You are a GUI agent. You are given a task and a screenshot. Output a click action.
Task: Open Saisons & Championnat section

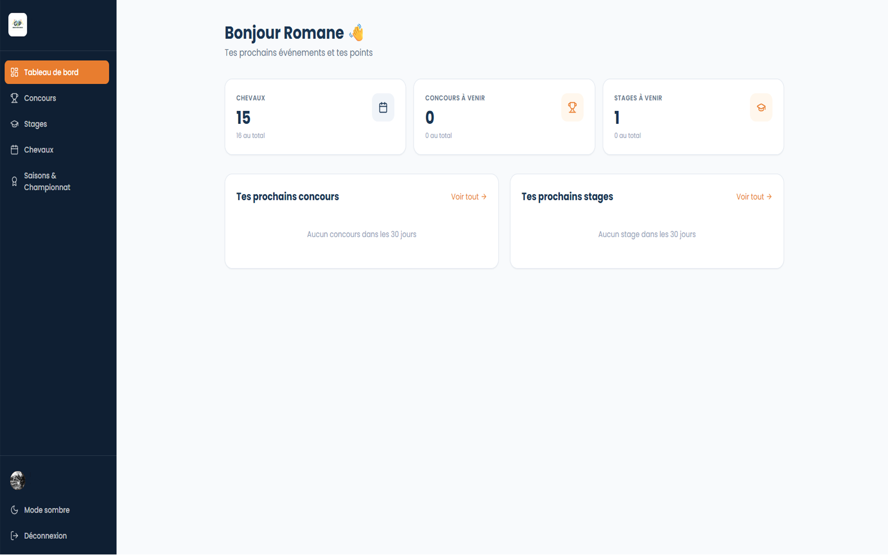click(x=57, y=181)
